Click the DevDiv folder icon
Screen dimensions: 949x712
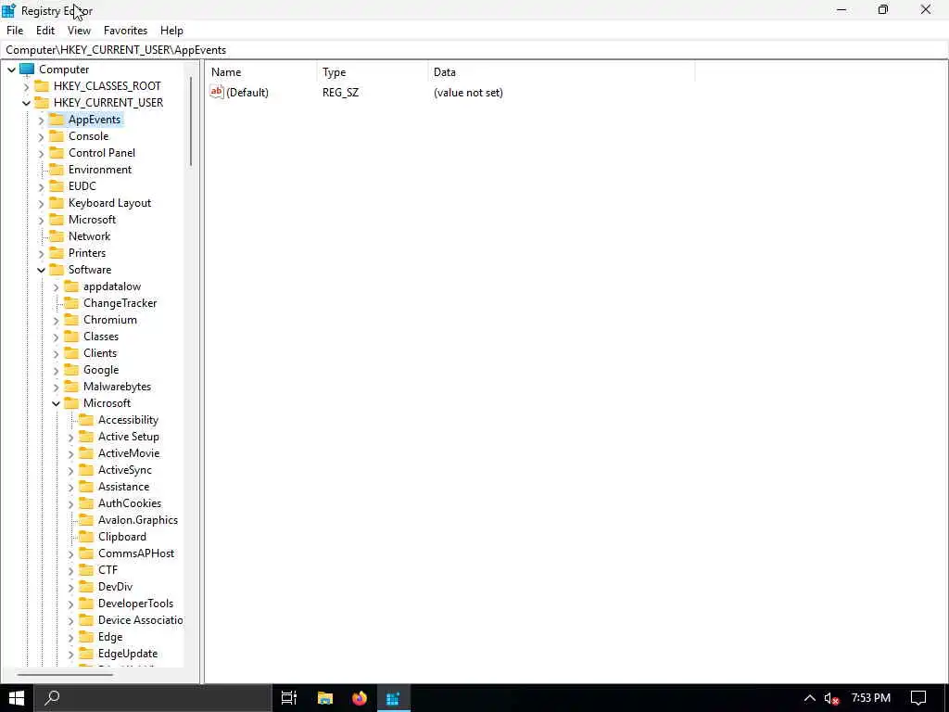coord(86,586)
